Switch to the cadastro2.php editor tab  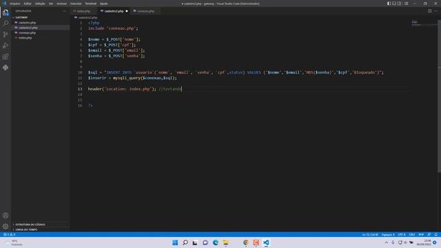point(114,11)
